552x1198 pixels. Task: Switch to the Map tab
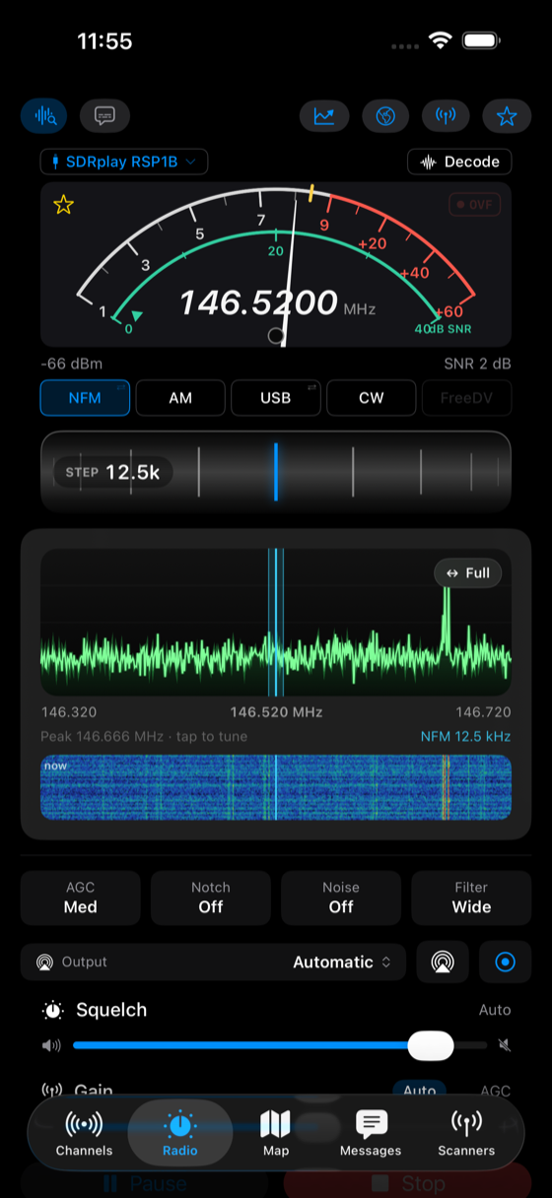pos(276,1133)
